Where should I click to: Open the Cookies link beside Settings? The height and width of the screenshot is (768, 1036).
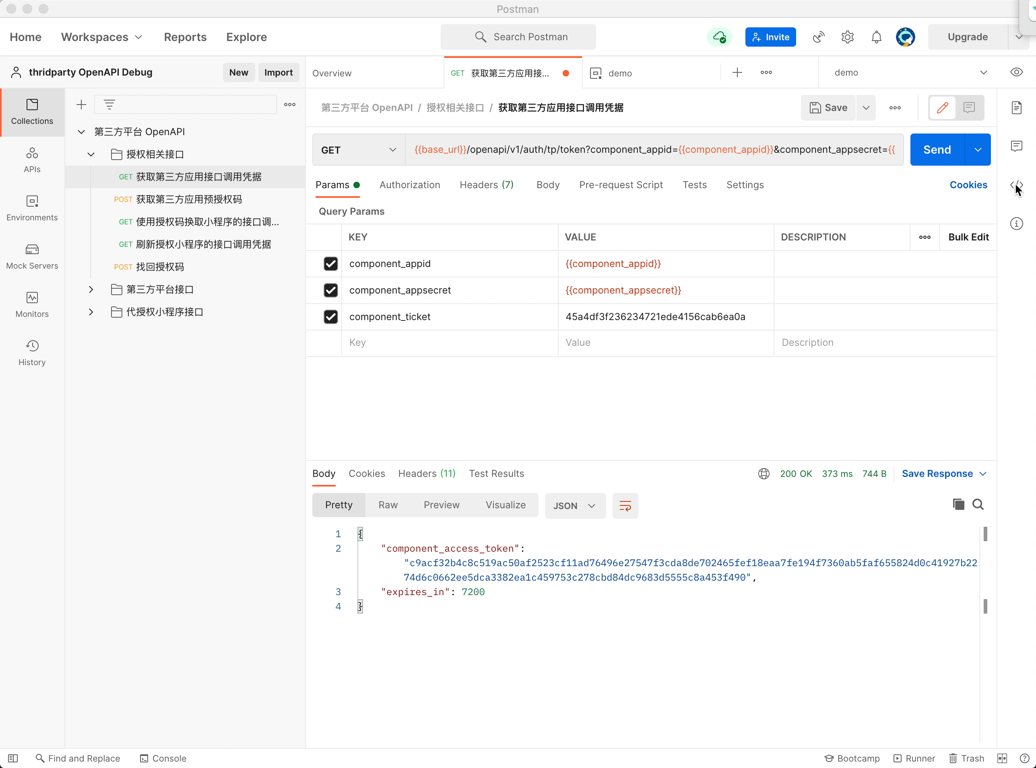point(968,185)
